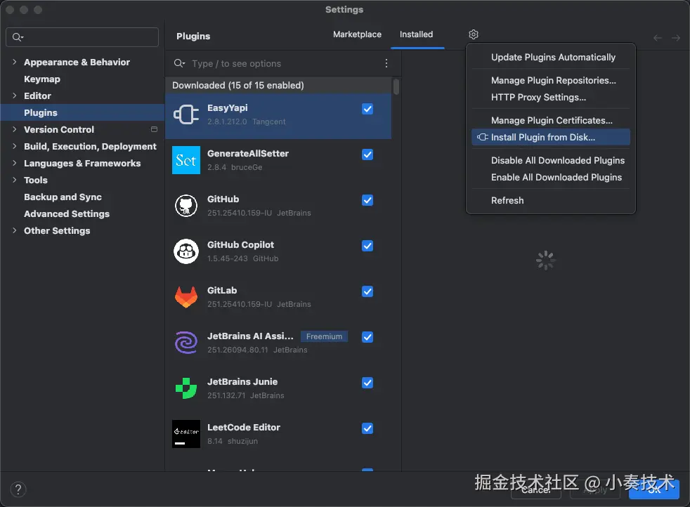This screenshot has height=507, width=690.
Task: Select Update Plugins Automatically menu item
Action: click(x=550, y=57)
